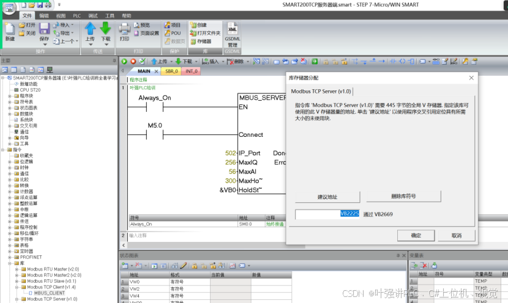Screen dimensions: 508x303
Task: Select MBUS_CLIENT in library tree
Action: click(x=49, y=293)
